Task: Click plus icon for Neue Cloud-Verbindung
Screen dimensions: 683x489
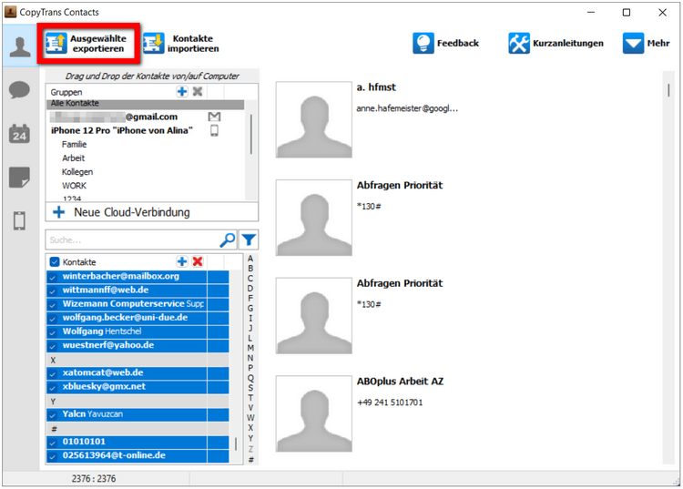Action: 59,212
